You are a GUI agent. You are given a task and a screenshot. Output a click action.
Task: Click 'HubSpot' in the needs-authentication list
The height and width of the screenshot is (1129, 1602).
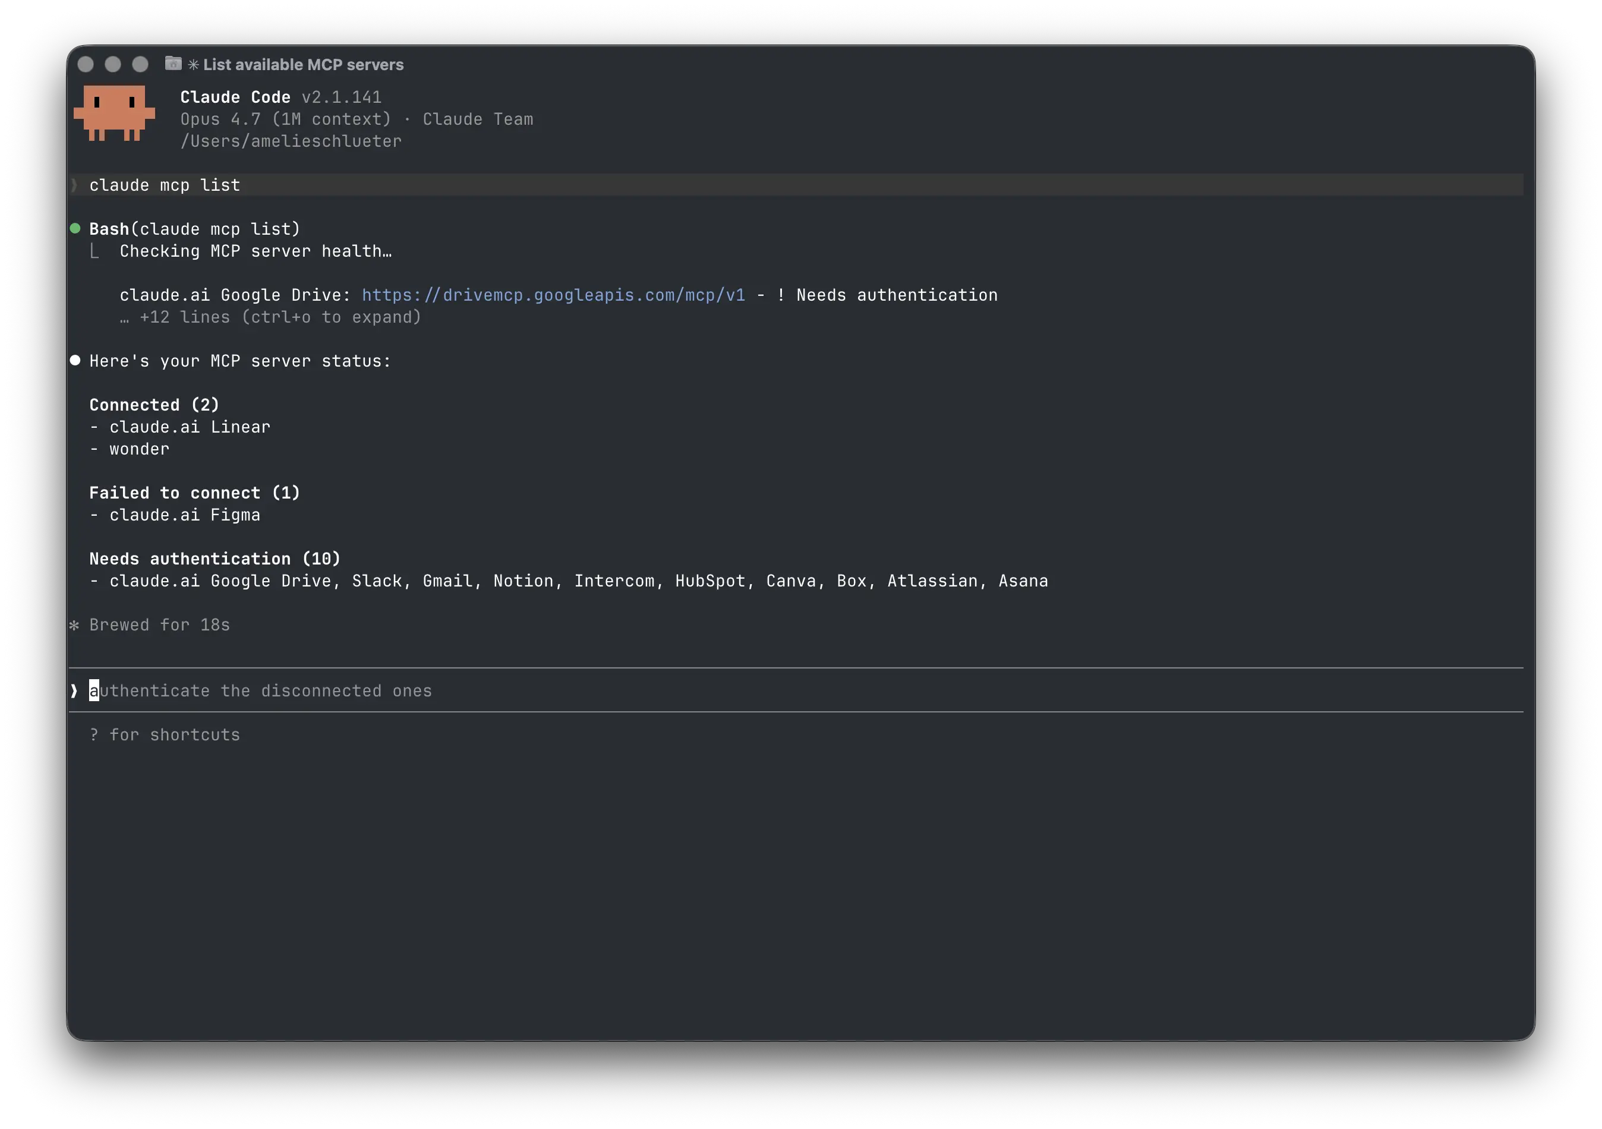click(710, 581)
